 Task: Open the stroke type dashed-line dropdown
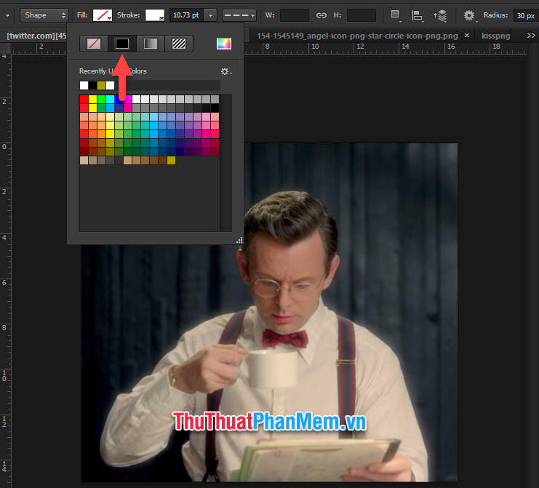[x=239, y=15]
